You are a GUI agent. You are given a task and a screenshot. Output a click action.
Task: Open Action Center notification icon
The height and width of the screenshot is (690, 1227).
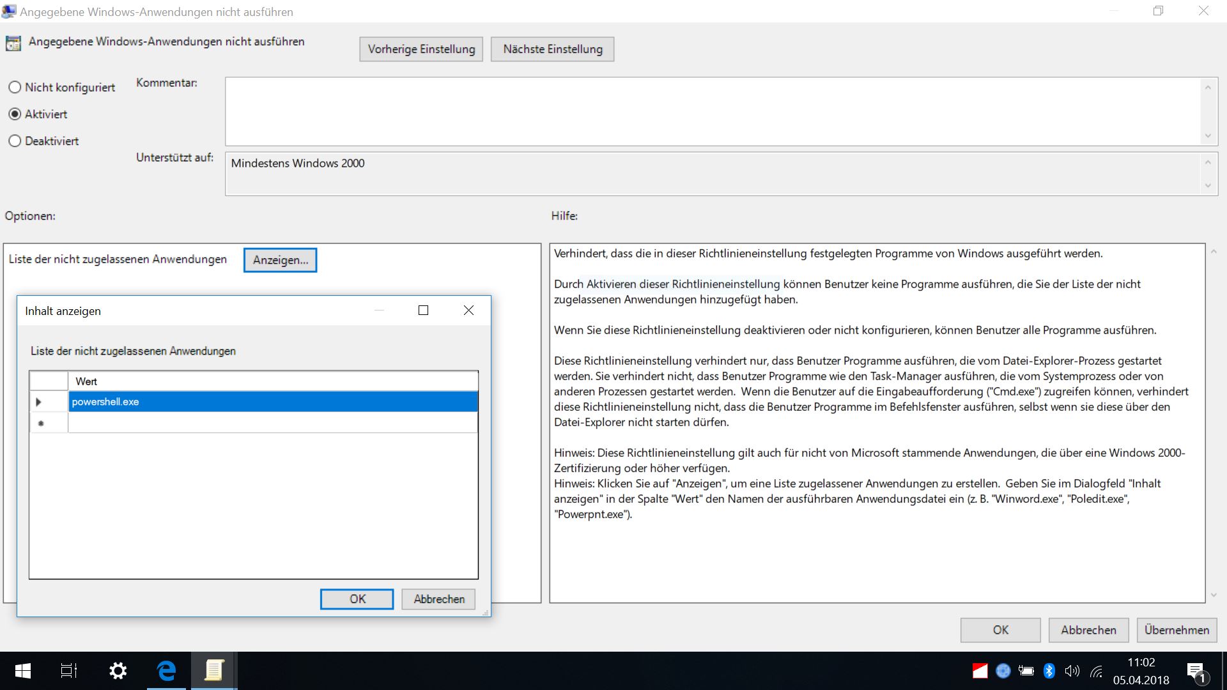point(1196,671)
